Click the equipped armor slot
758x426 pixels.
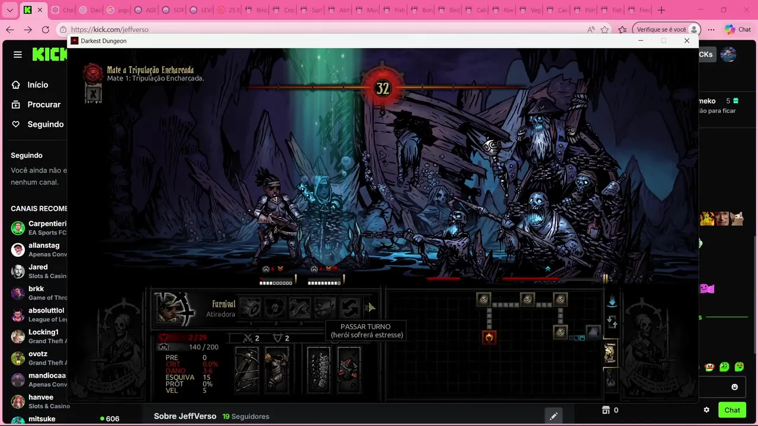click(x=276, y=370)
